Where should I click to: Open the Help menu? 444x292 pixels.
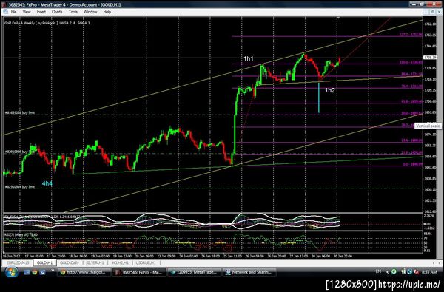107,12
